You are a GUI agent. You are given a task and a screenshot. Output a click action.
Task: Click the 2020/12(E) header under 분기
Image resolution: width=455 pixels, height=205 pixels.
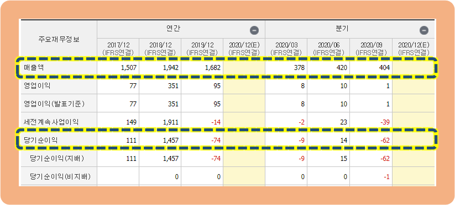point(414,48)
